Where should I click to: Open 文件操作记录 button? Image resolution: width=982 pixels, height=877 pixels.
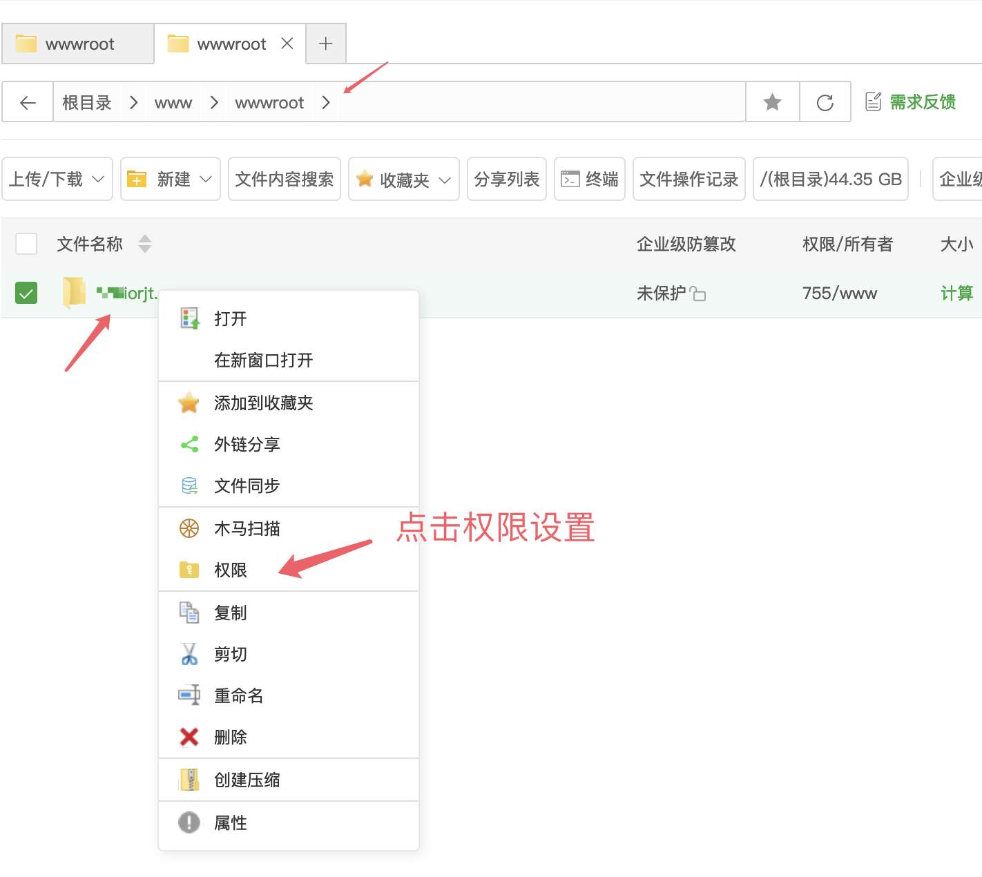click(x=689, y=179)
